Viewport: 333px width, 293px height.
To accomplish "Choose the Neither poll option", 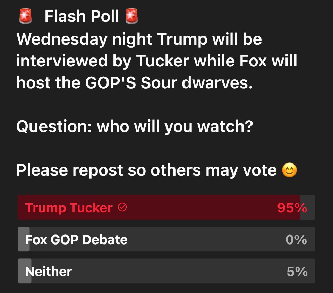I will point(49,271).
